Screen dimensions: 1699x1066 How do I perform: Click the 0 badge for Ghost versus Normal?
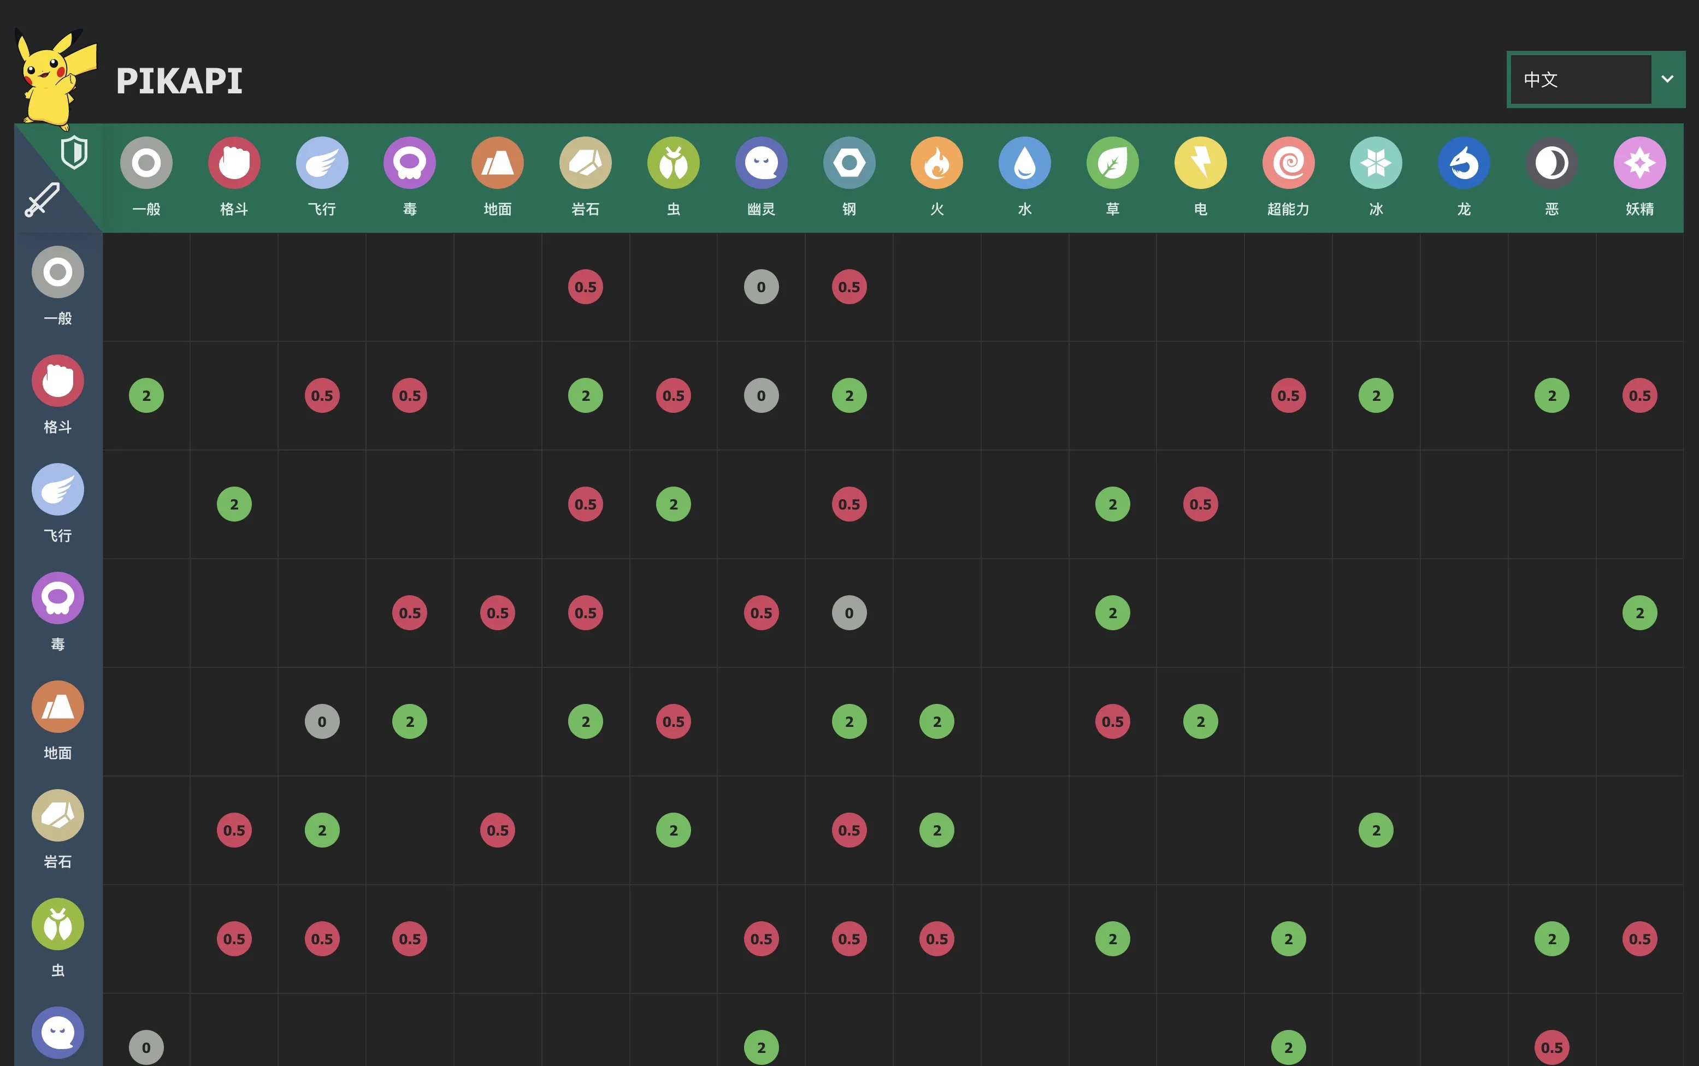(x=146, y=1047)
